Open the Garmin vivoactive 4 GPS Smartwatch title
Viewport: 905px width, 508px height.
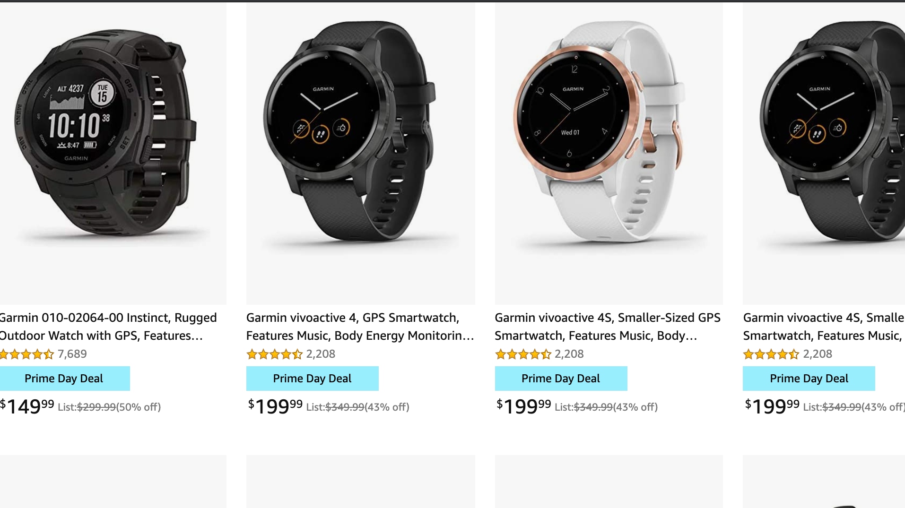pos(360,327)
